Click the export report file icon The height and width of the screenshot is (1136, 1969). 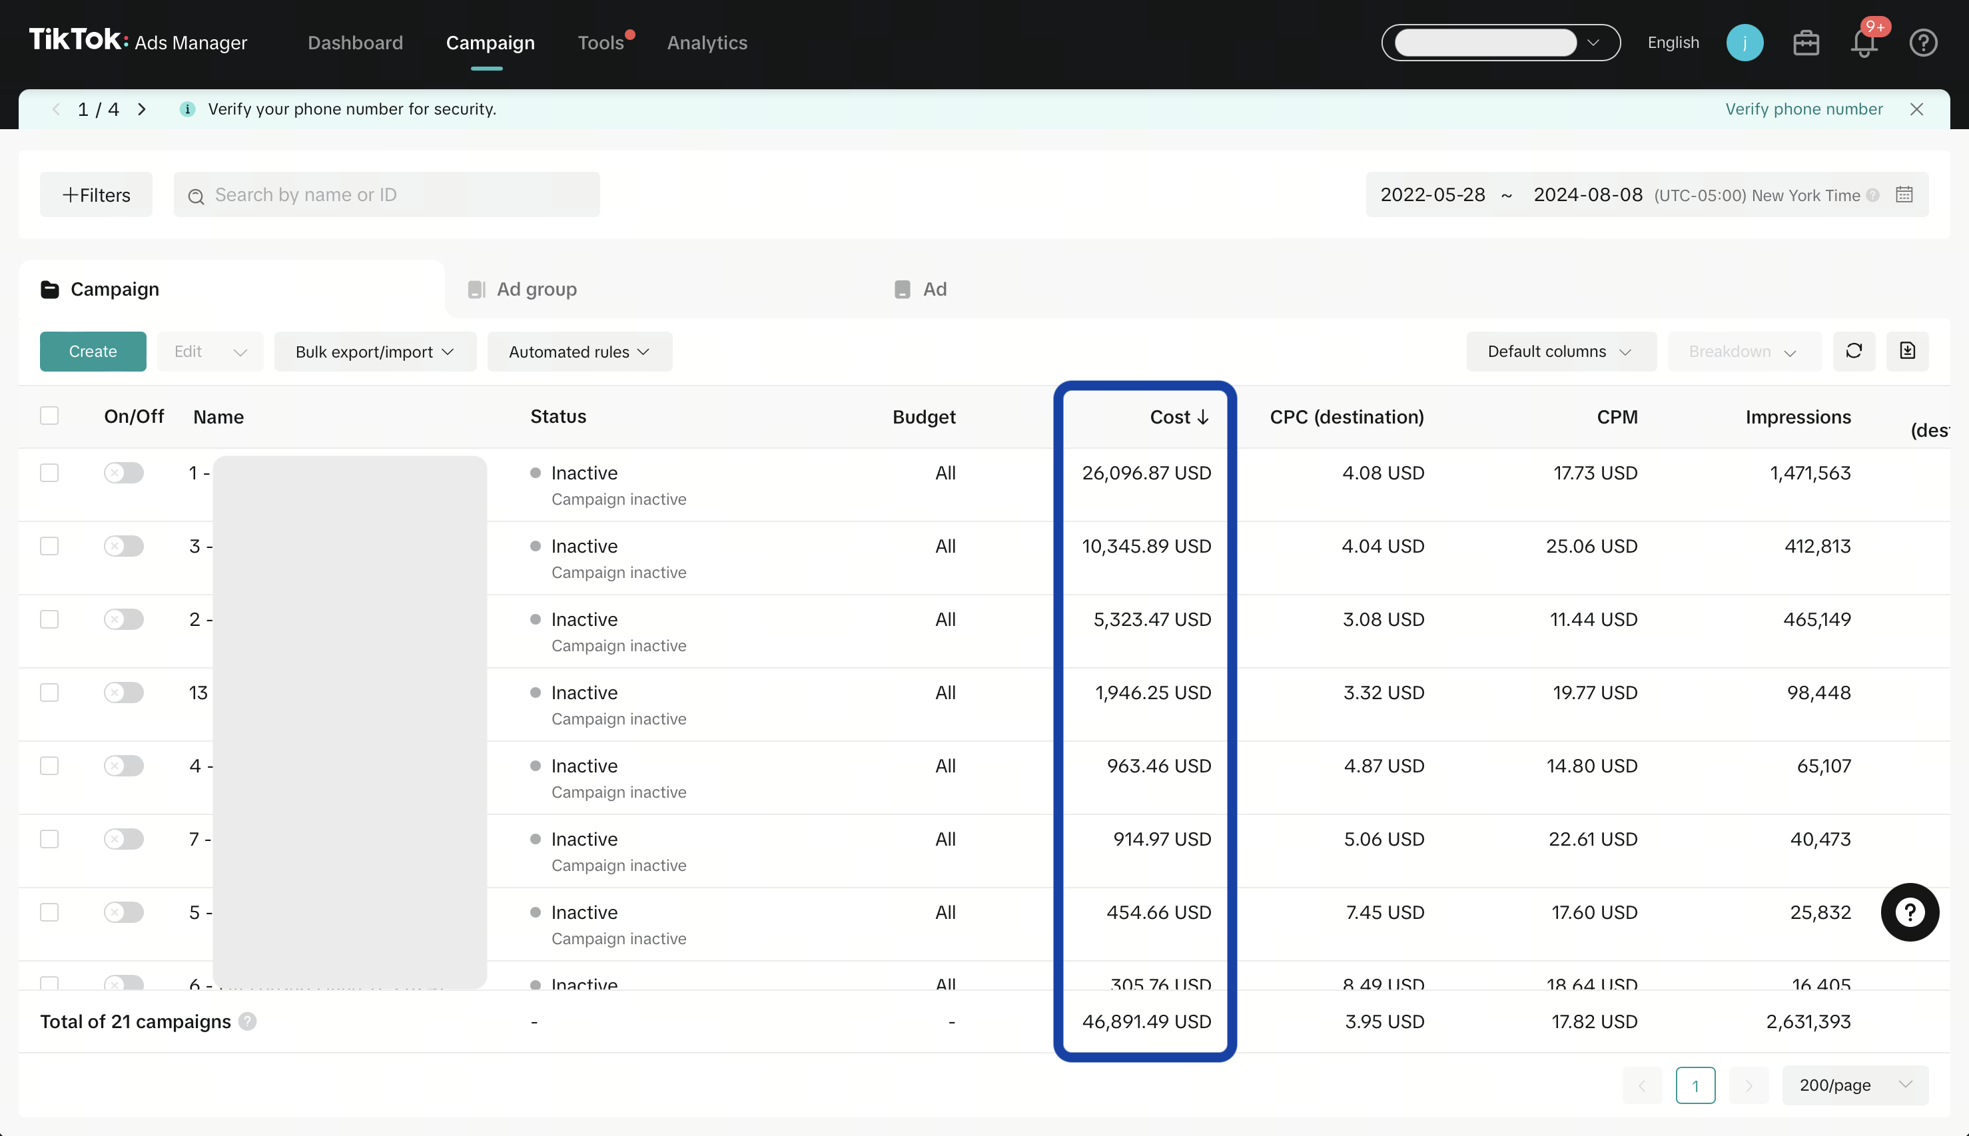[1907, 351]
